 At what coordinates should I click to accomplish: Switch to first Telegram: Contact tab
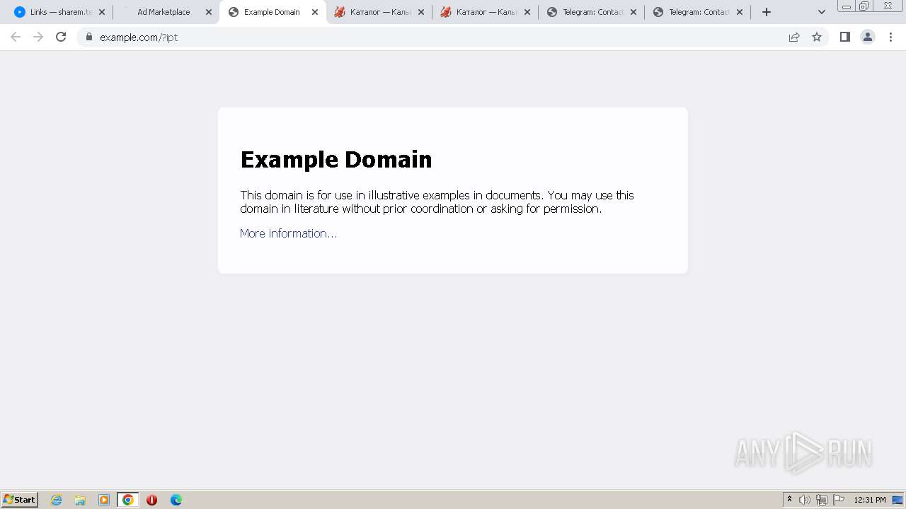click(x=591, y=12)
